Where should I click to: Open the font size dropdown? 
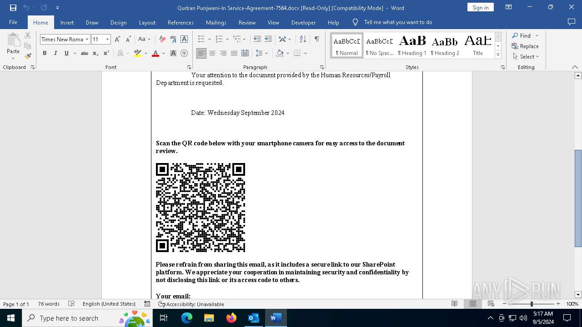point(108,40)
